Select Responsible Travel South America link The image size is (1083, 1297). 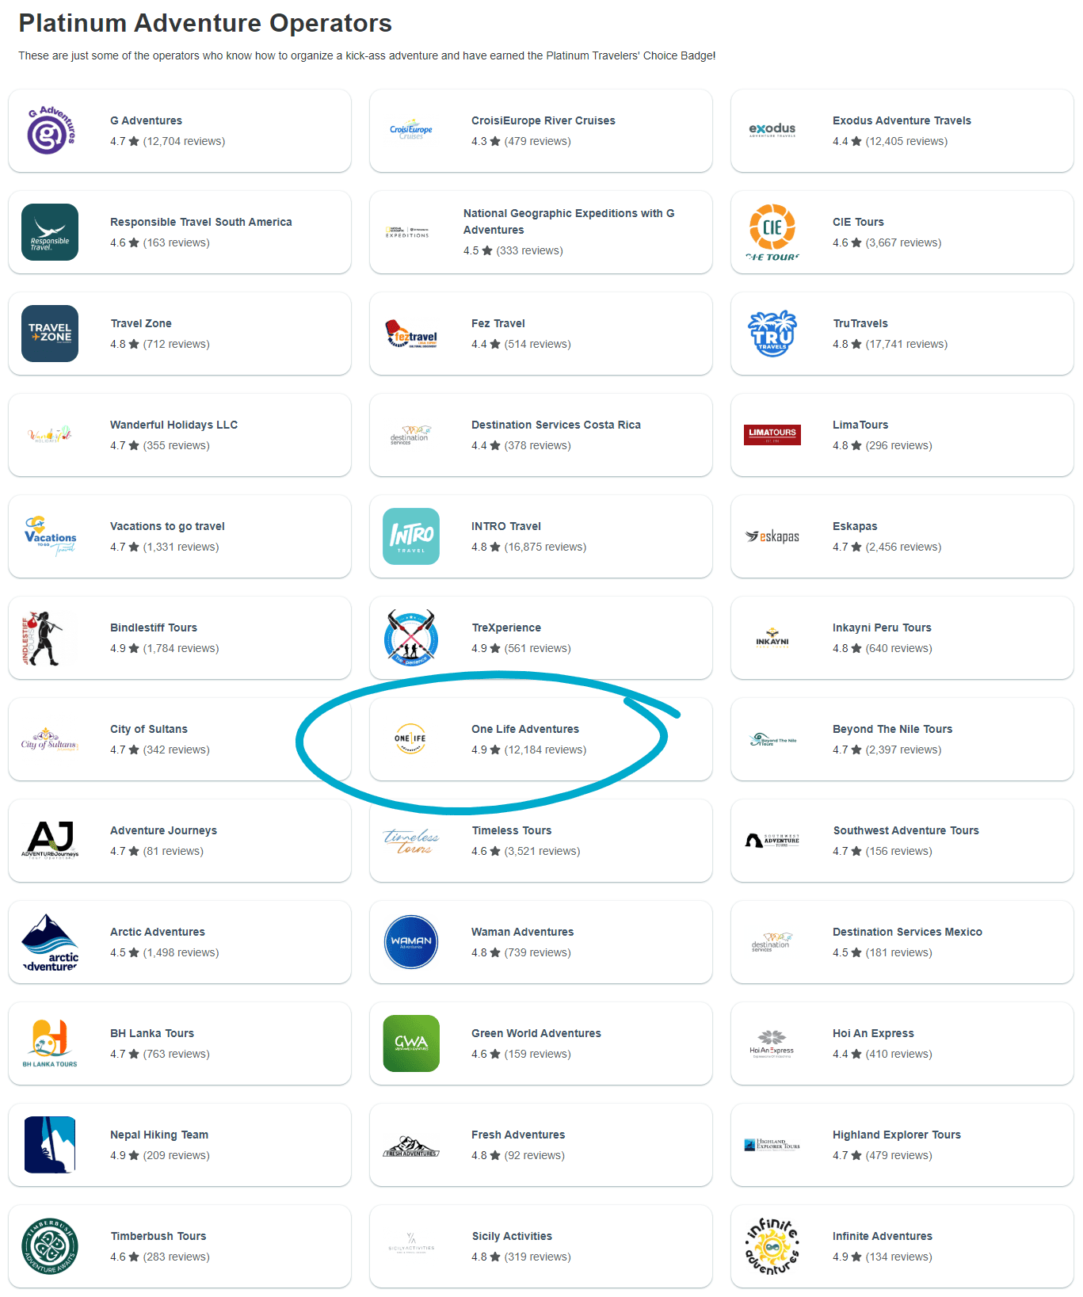(x=201, y=222)
